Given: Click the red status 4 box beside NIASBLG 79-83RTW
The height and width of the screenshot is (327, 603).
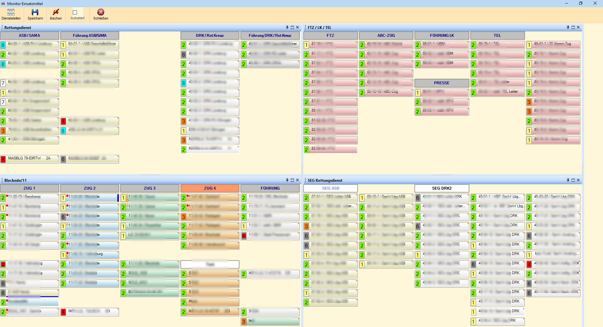Looking at the screenshot, I should tap(3, 159).
